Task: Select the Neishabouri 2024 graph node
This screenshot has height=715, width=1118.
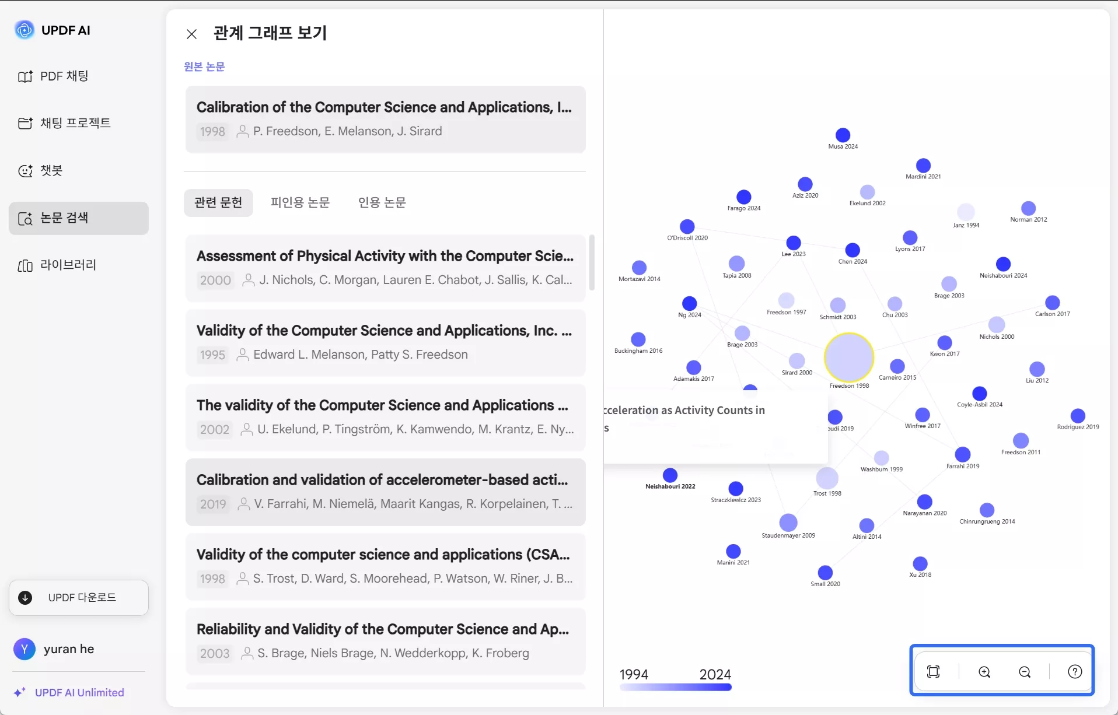Action: coord(1003,264)
